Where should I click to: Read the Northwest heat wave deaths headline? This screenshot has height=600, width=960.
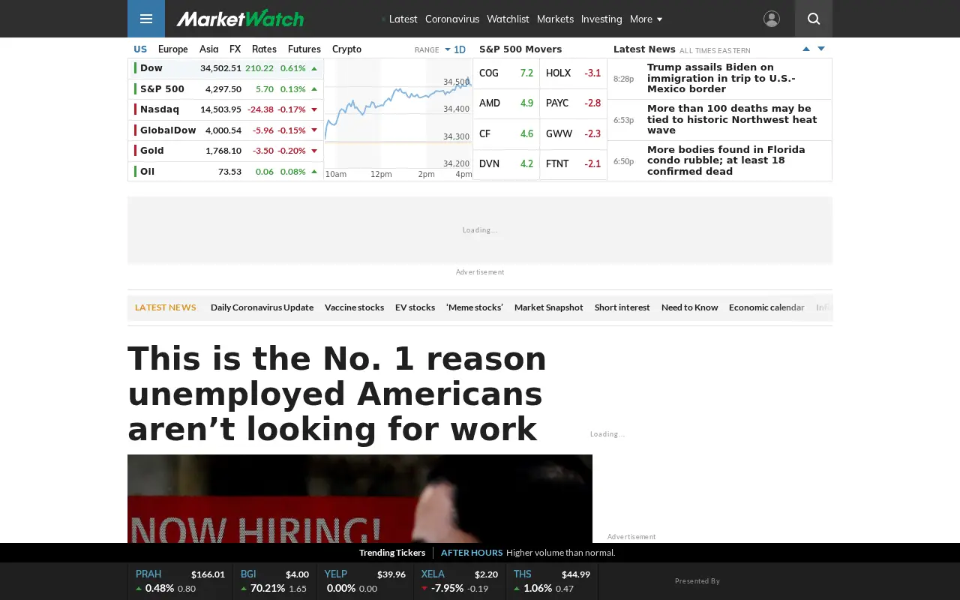pos(732,119)
